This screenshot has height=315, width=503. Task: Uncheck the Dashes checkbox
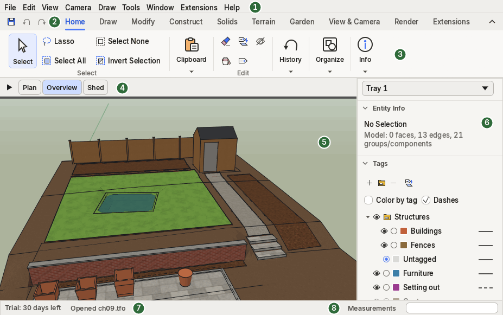426,200
